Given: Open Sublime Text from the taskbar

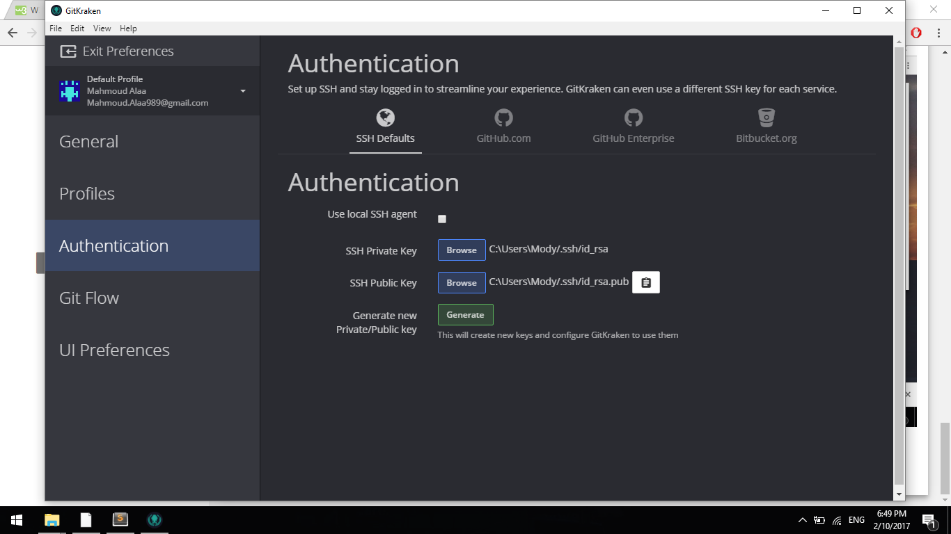Looking at the screenshot, I should coord(120,520).
